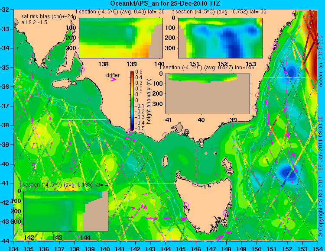Open the lon=146 temperature section inset plot
This screenshot has height=251, width=325.
208,94
